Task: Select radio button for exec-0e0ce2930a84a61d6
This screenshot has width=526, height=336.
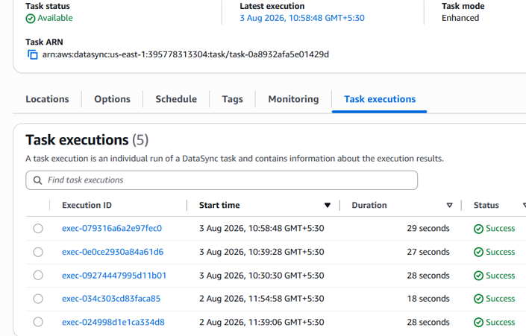Action: [x=38, y=252]
